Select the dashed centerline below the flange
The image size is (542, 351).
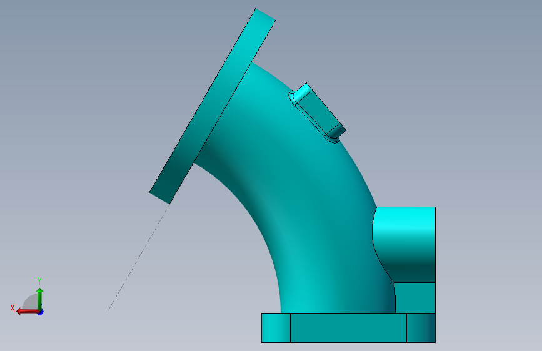(x=139, y=257)
